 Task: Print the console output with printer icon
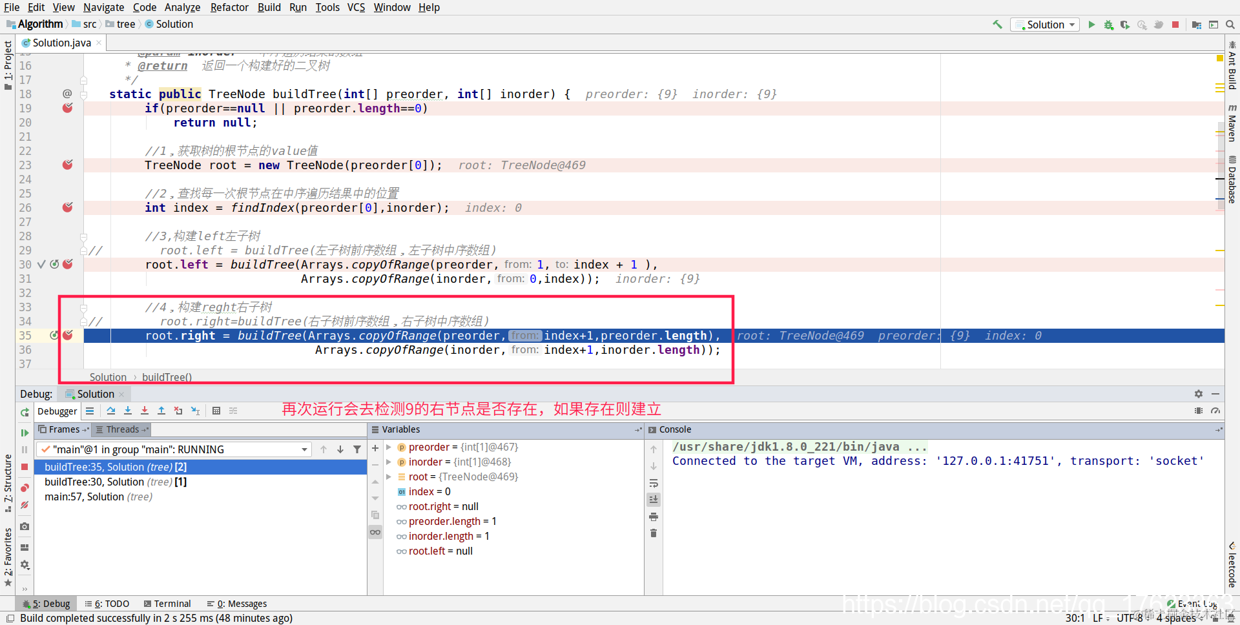(x=654, y=517)
